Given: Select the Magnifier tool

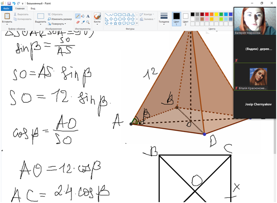Looking at the screenshot, I should click(88, 22).
